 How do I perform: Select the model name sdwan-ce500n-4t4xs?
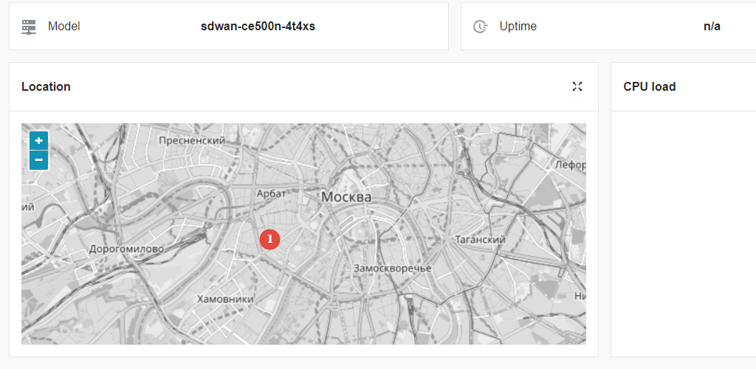pos(258,27)
